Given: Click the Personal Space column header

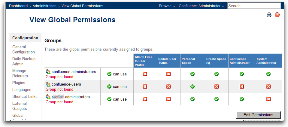Looking at the screenshot, I should click(x=193, y=61).
